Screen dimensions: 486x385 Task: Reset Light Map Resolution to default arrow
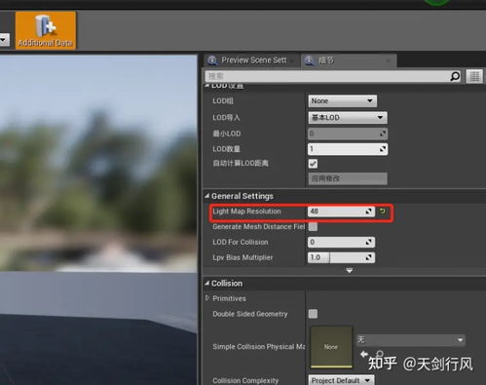(383, 212)
